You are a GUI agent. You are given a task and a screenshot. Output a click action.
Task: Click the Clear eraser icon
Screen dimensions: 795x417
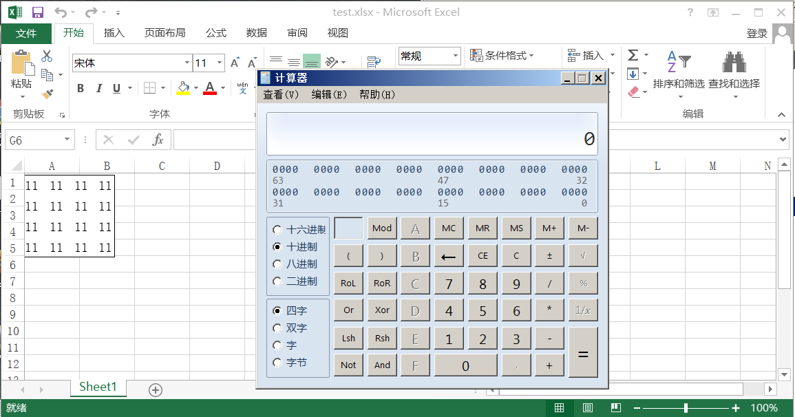[633, 92]
